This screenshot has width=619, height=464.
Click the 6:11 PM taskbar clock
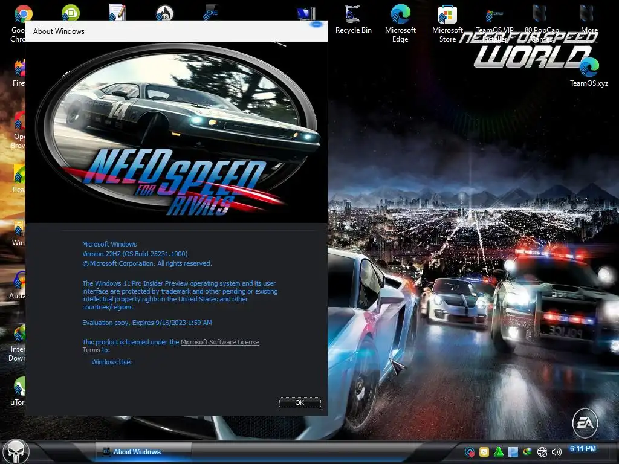coord(583,449)
